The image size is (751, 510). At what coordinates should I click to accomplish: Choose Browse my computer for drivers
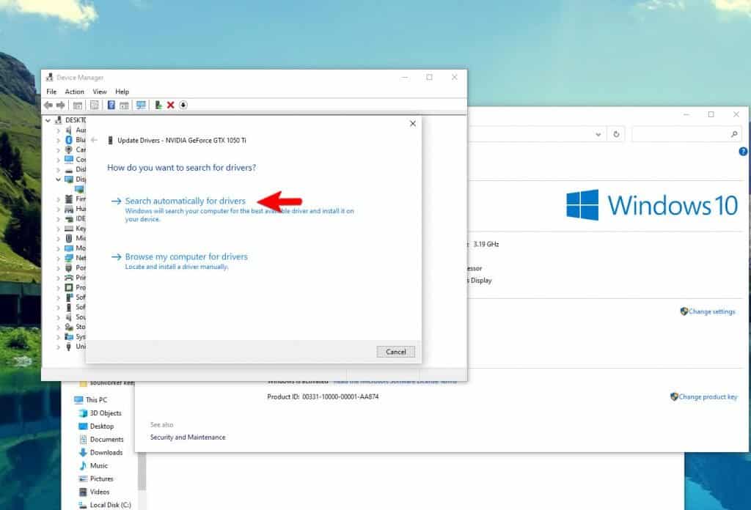point(186,256)
